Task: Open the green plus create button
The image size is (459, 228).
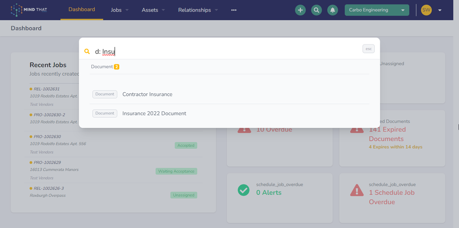Action: click(300, 10)
